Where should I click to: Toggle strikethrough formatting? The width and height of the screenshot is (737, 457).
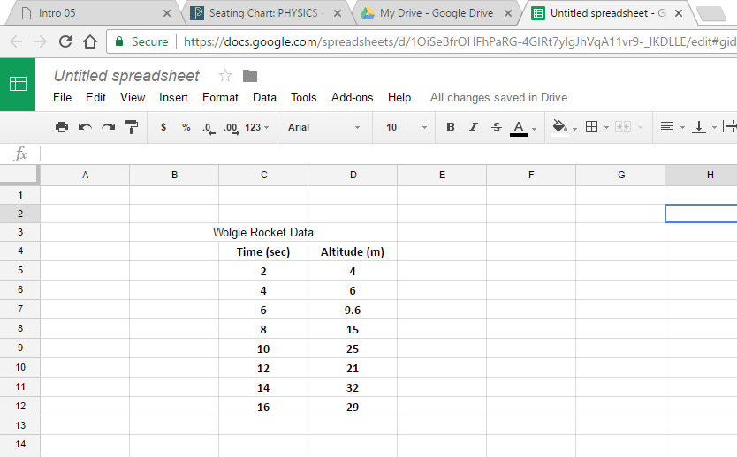(x=496, y=127)
